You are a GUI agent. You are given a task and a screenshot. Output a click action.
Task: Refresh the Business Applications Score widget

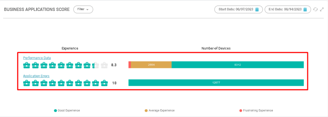point(316,9)
